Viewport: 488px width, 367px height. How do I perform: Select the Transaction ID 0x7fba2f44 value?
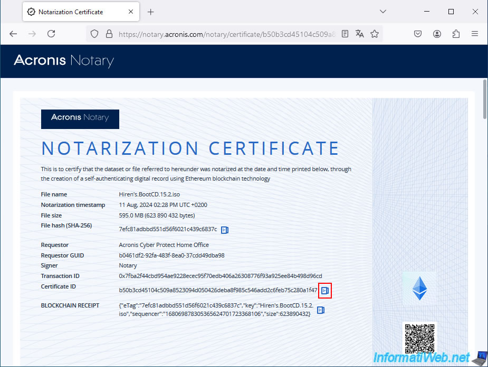pos(221,276)
